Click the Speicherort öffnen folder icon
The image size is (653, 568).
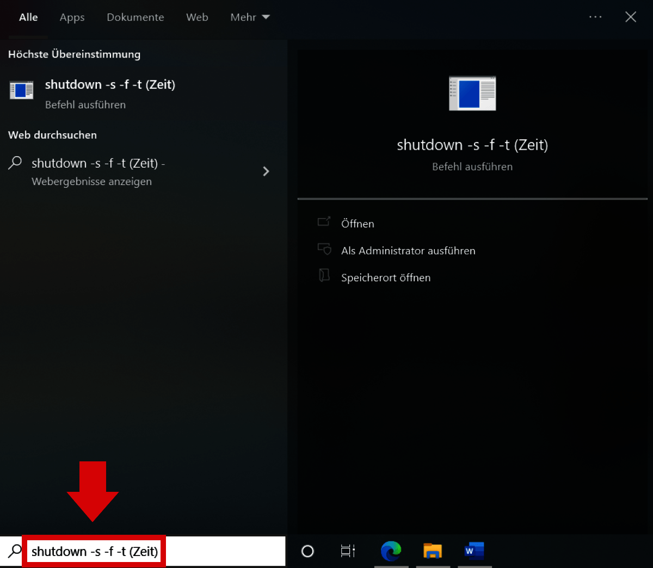click(x=325, y=276)
